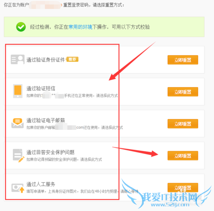Click the orange phone SMS icon
This screenshot has width=214, height=211.
click(x=18, y=91)
